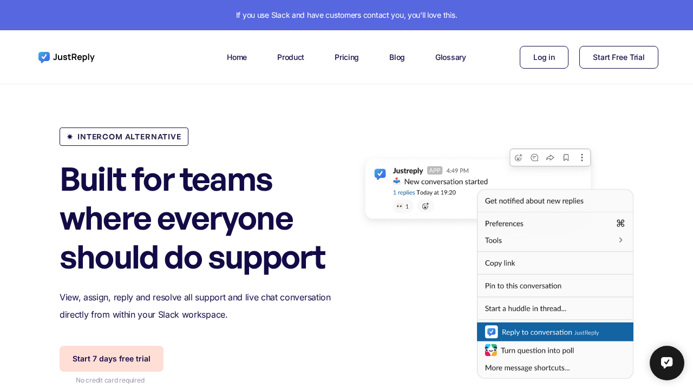Open the Product navigation item
The width and height of the screenshot is (693, 389).
pyautogui.click(x=290, y=57)
